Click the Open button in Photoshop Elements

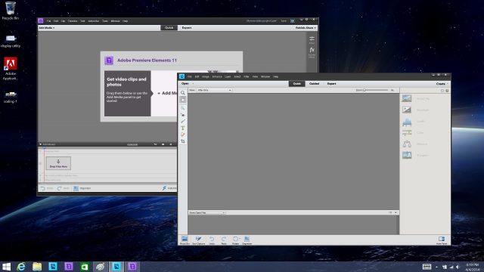pyautogui.click(x=185, y=84)
